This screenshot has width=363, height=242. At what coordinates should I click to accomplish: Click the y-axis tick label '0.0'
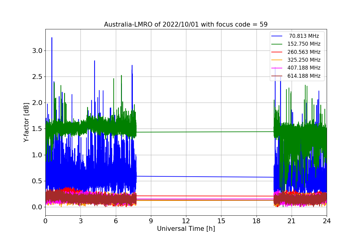[37, 207]
